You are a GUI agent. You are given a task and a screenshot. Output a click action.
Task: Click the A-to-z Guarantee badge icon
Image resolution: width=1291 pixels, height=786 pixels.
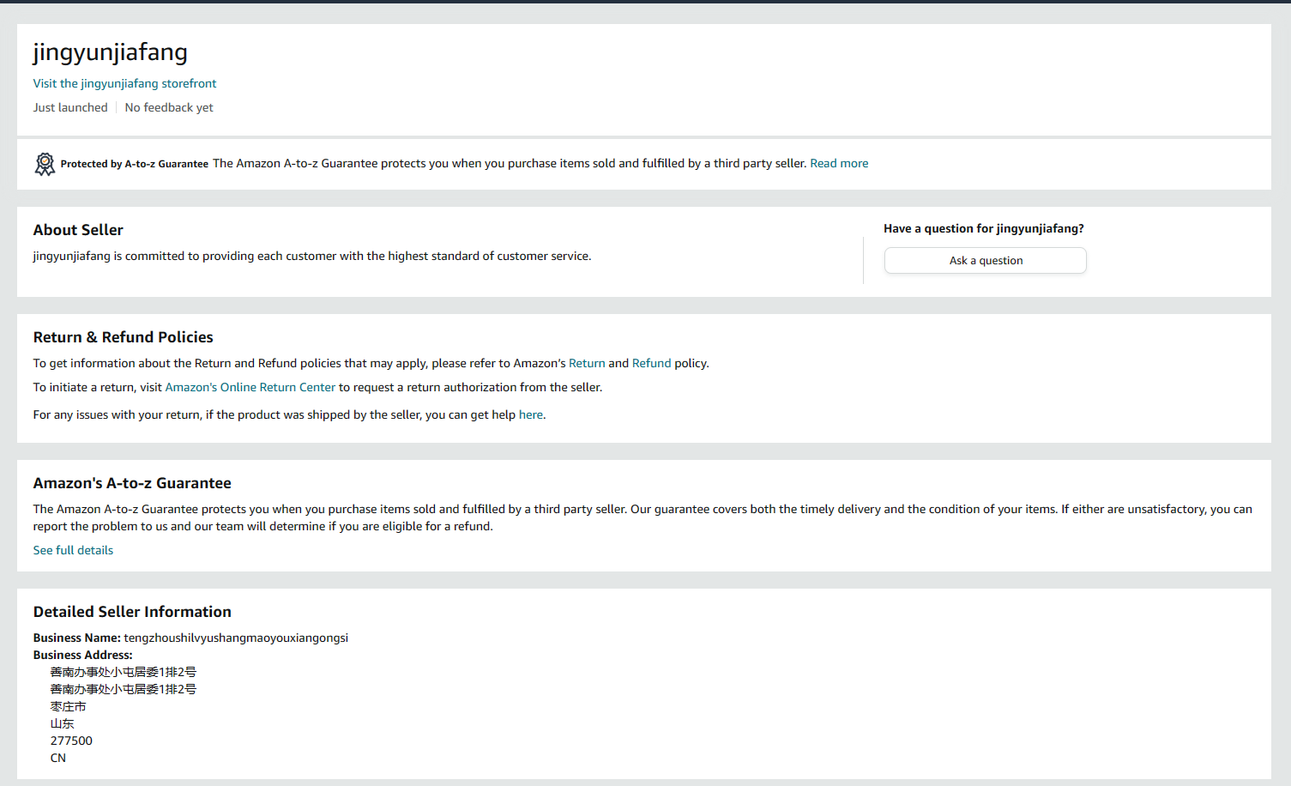45,164
